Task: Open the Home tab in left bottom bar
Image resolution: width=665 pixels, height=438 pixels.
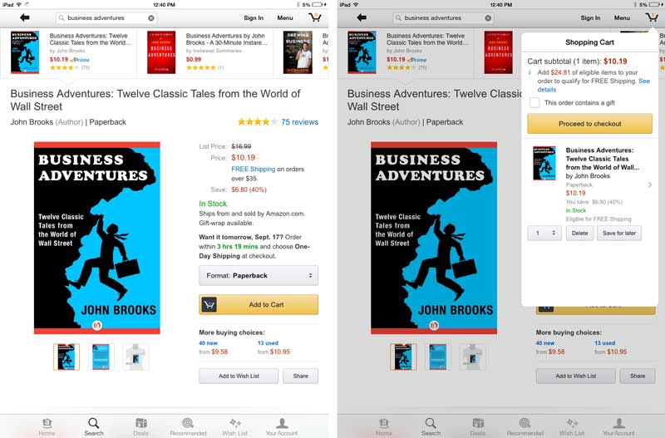Action: click(47, 426)
